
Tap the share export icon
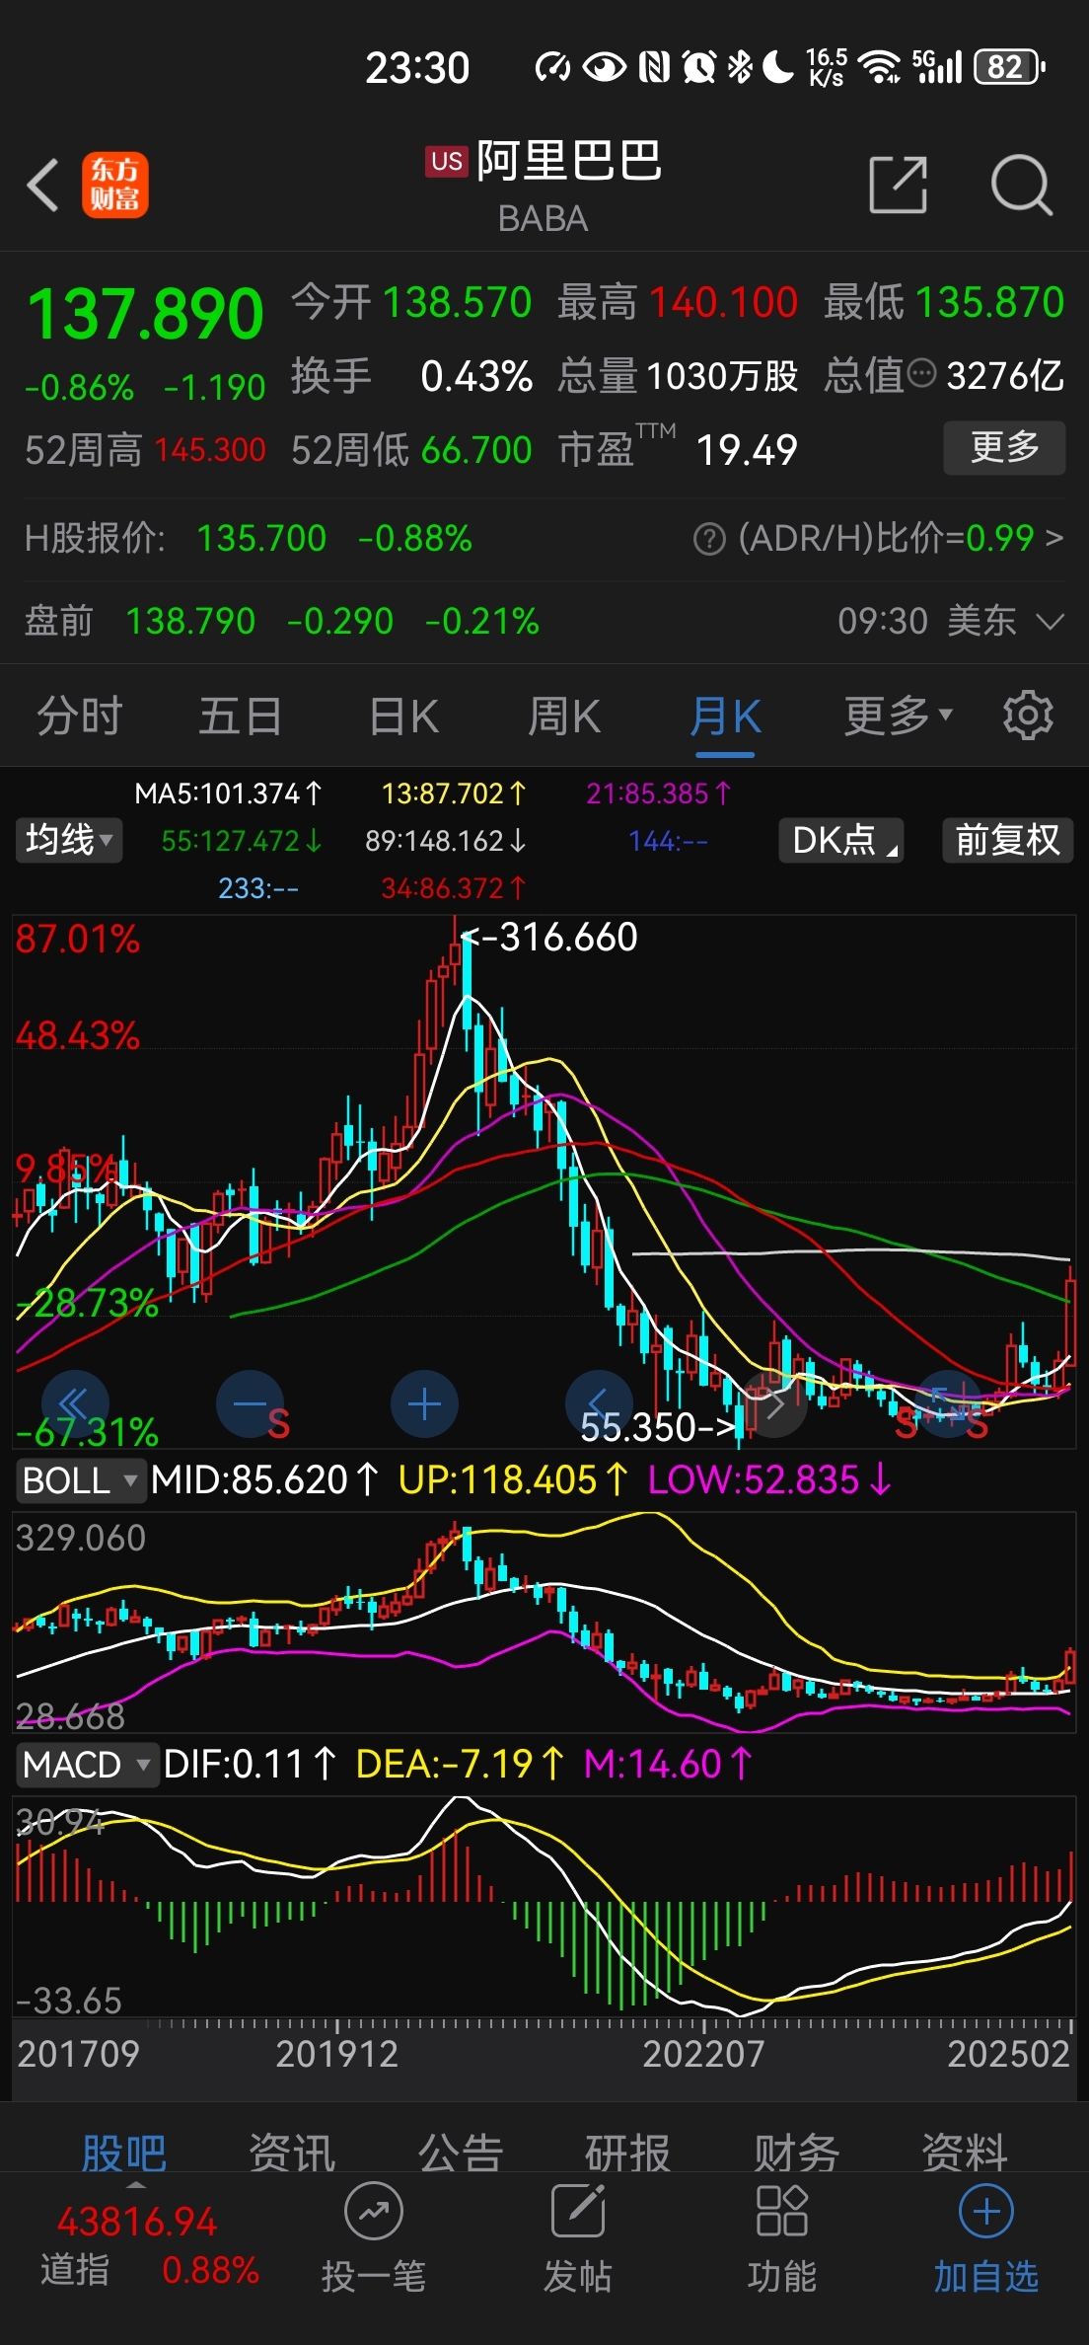click(x=899, y=185)
